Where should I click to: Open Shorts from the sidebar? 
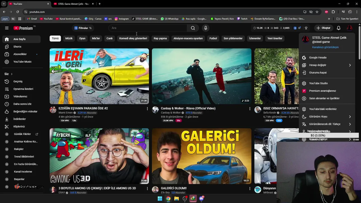tap(21, 47)
